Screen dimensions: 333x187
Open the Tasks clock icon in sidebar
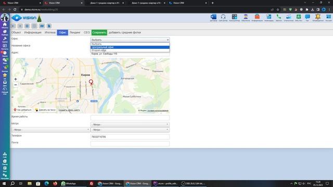click(5, 54)
